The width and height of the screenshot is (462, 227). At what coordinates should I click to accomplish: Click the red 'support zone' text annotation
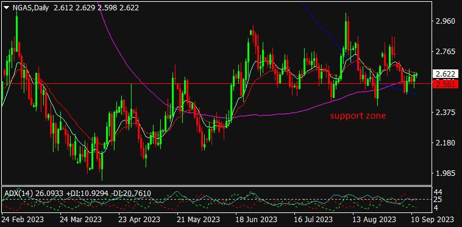pyautogui.click(x=358, y=116)
